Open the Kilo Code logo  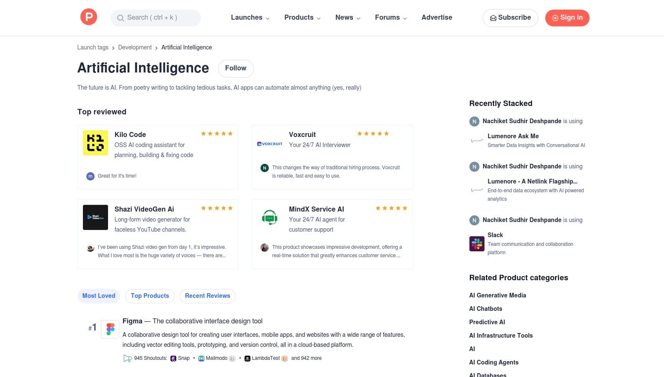pos(95,143)
